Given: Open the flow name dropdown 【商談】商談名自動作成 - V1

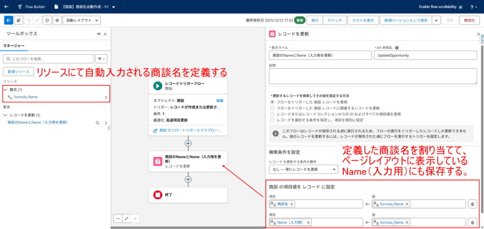Looking at the screenshot, I should tap(113, 7).
